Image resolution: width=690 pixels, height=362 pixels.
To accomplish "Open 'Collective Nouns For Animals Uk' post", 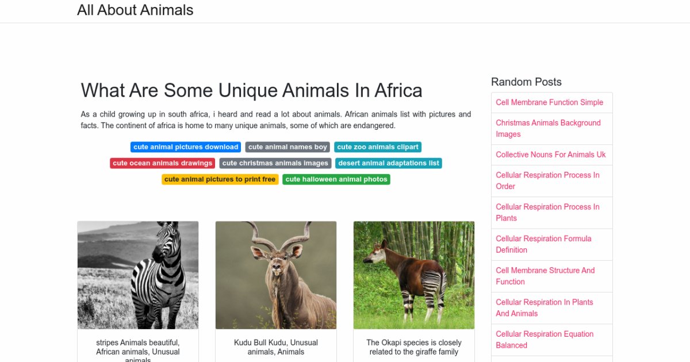I will coord(550,155).
